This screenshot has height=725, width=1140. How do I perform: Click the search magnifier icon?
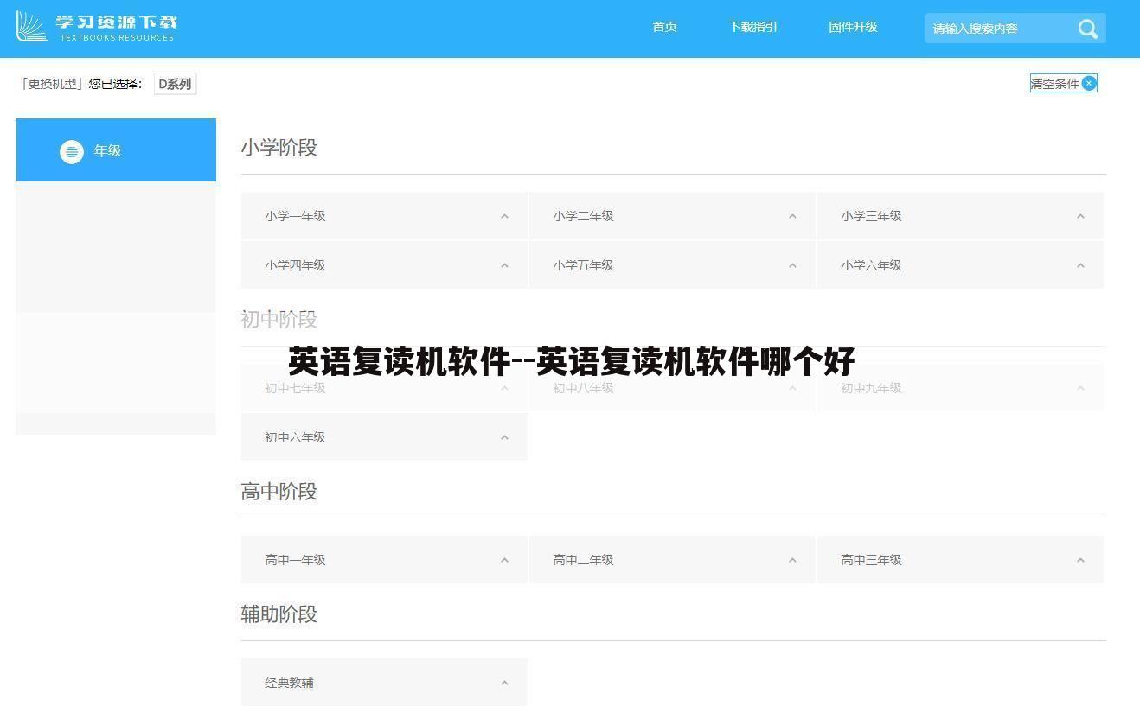click(1087, 29)
